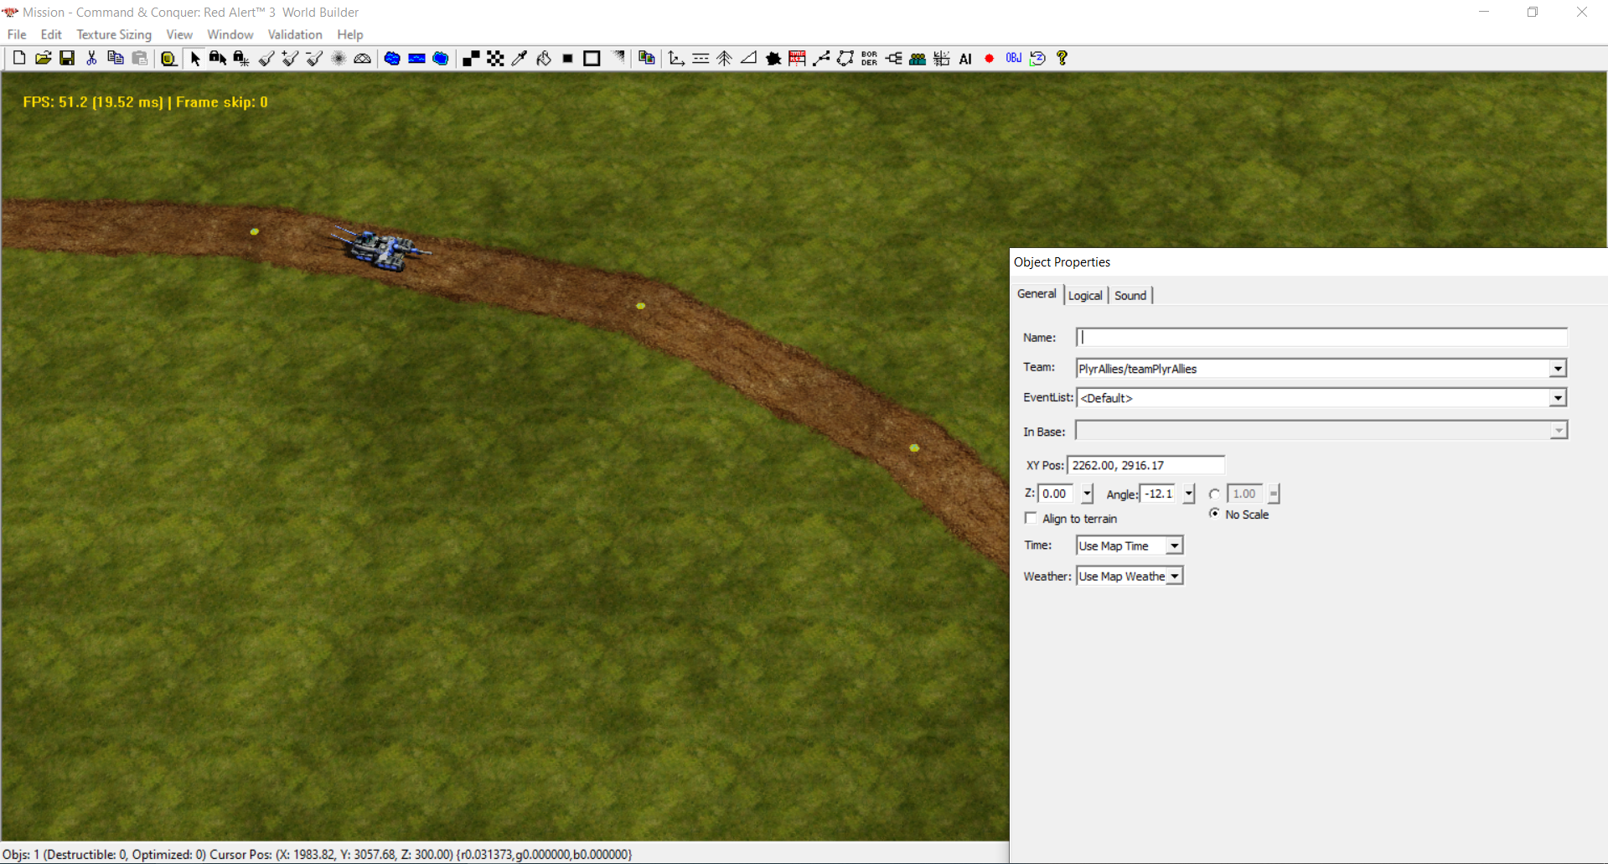Select the gradient blend edge tool

pos(618,58)
